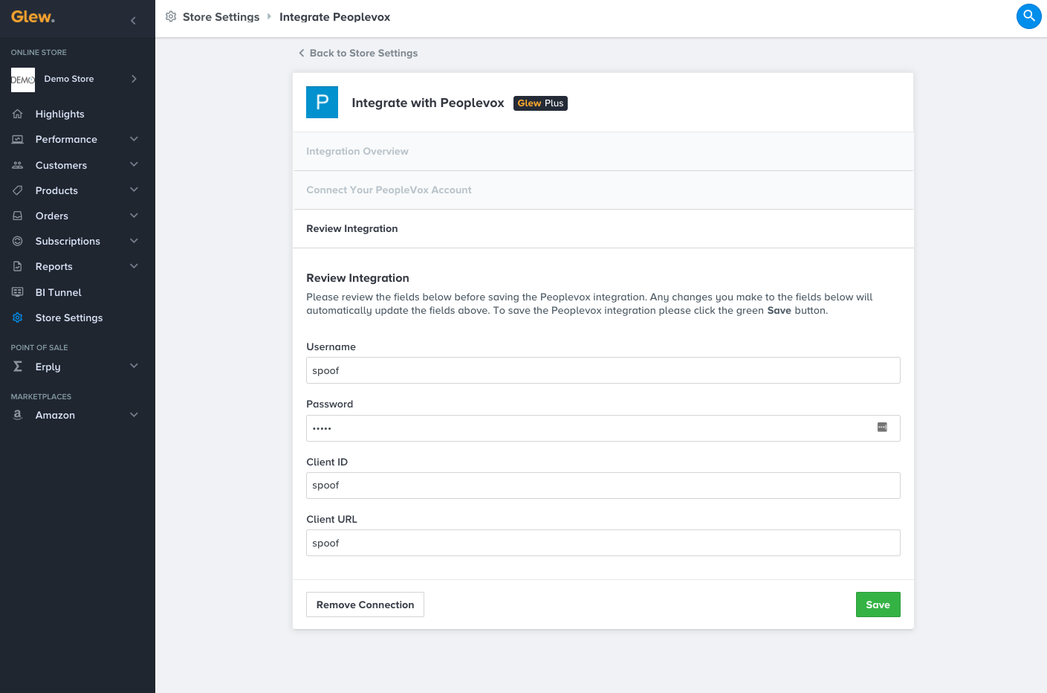Expand the Erply menu chevron
This screenshot has width=1047, height=693.
tap(134, 366)
